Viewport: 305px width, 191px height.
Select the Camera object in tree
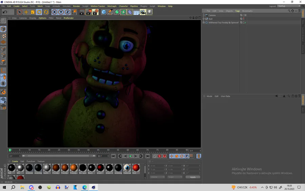click(x=212, y=15)
